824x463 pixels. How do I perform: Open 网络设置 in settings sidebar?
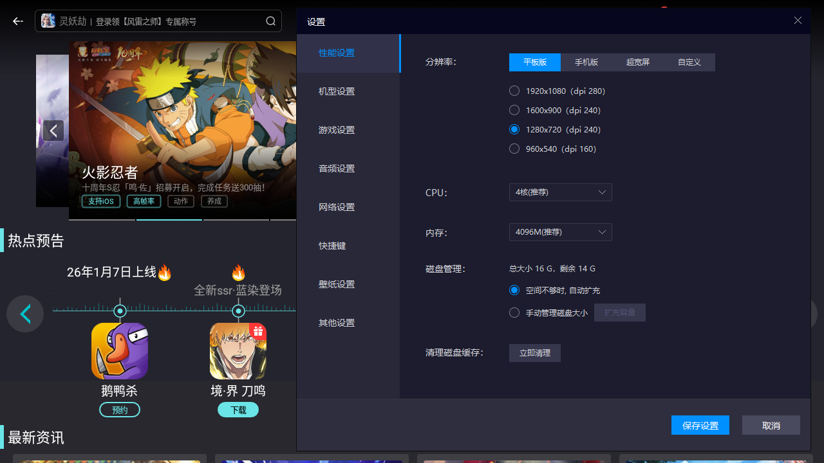click(348, 207)
